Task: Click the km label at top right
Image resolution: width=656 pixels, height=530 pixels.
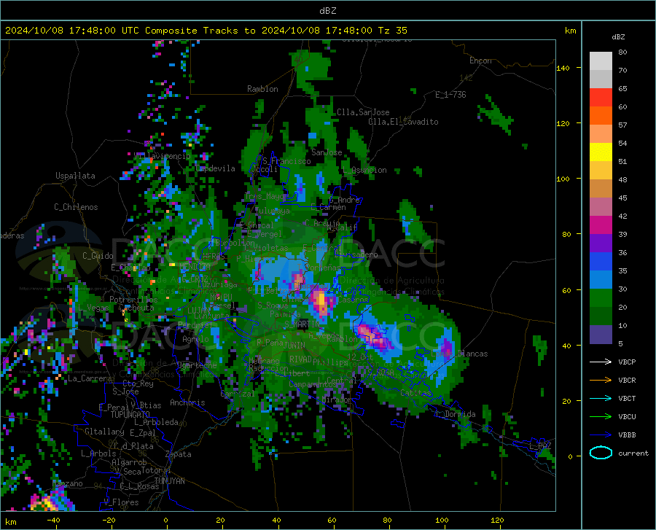Action: pyautogui.click(x=570, y=31)
